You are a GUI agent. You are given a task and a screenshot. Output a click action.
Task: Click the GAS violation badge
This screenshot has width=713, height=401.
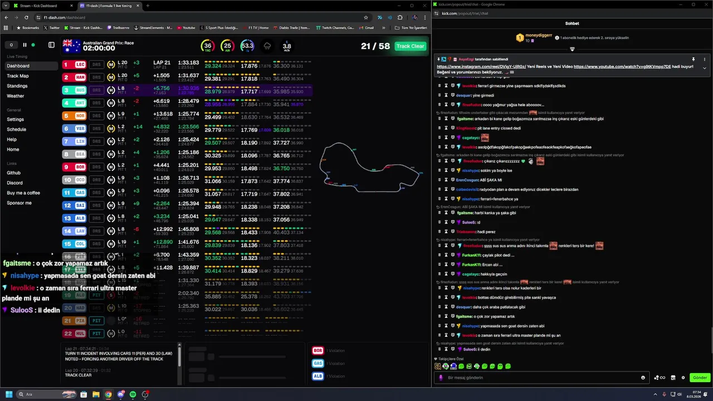coord(318,363)
